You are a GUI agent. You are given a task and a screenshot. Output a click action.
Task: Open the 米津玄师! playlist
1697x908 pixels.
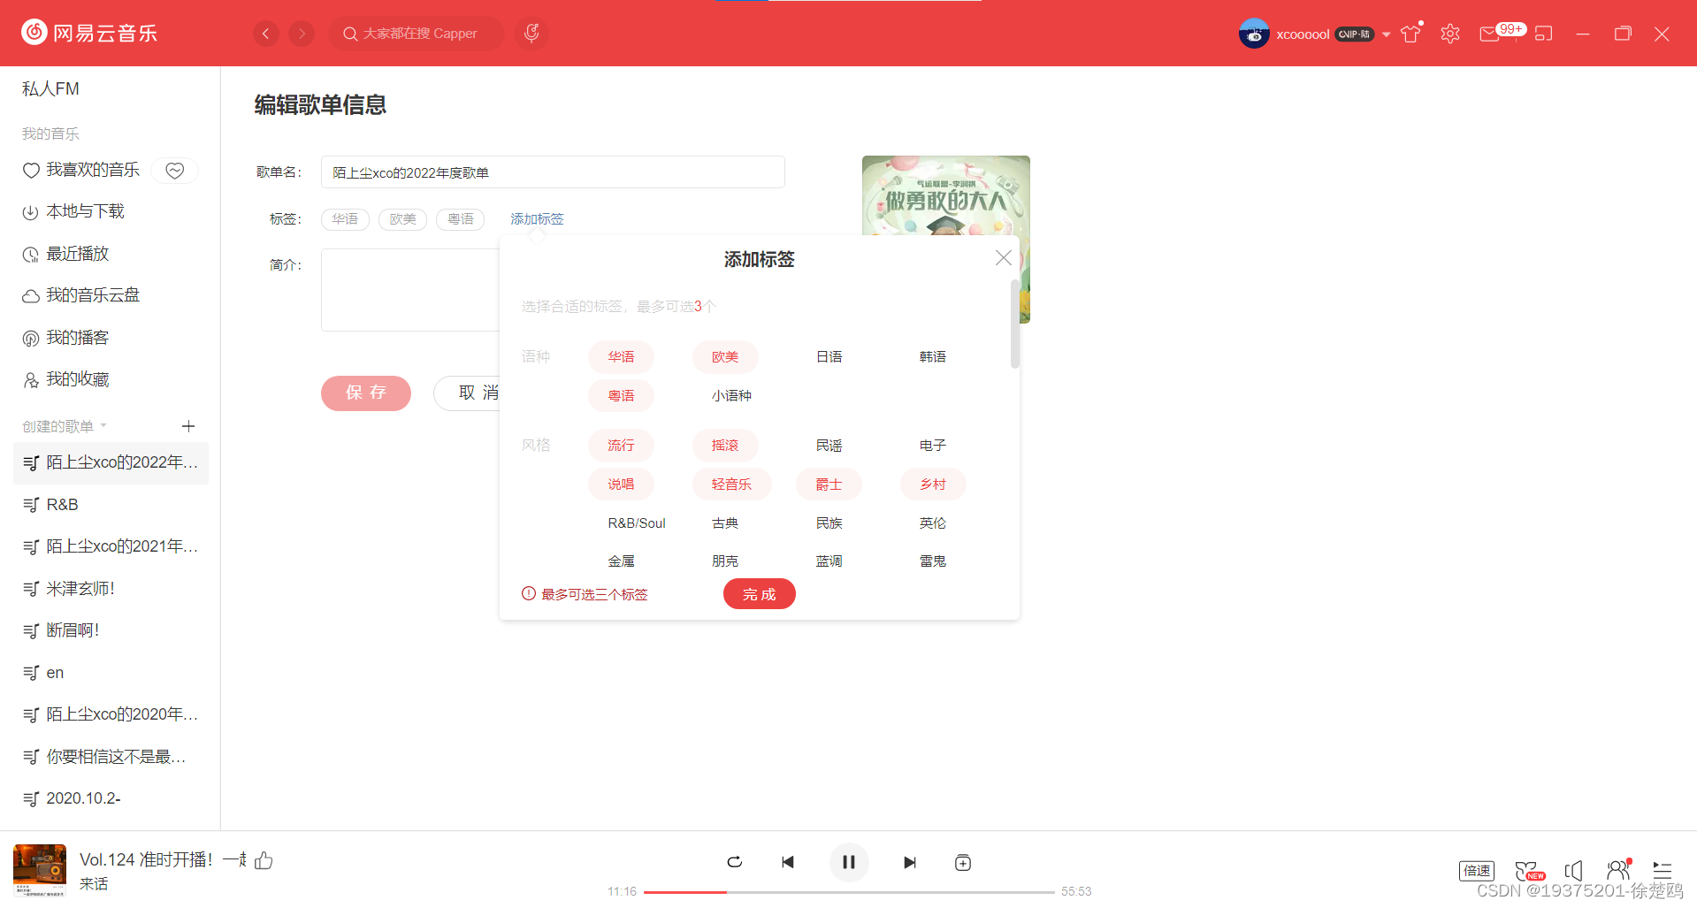tap(111, 589)
